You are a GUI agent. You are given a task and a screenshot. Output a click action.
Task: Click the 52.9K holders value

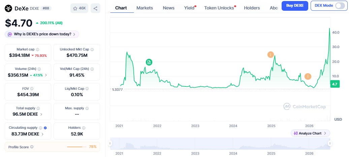[x=77, y=134]
